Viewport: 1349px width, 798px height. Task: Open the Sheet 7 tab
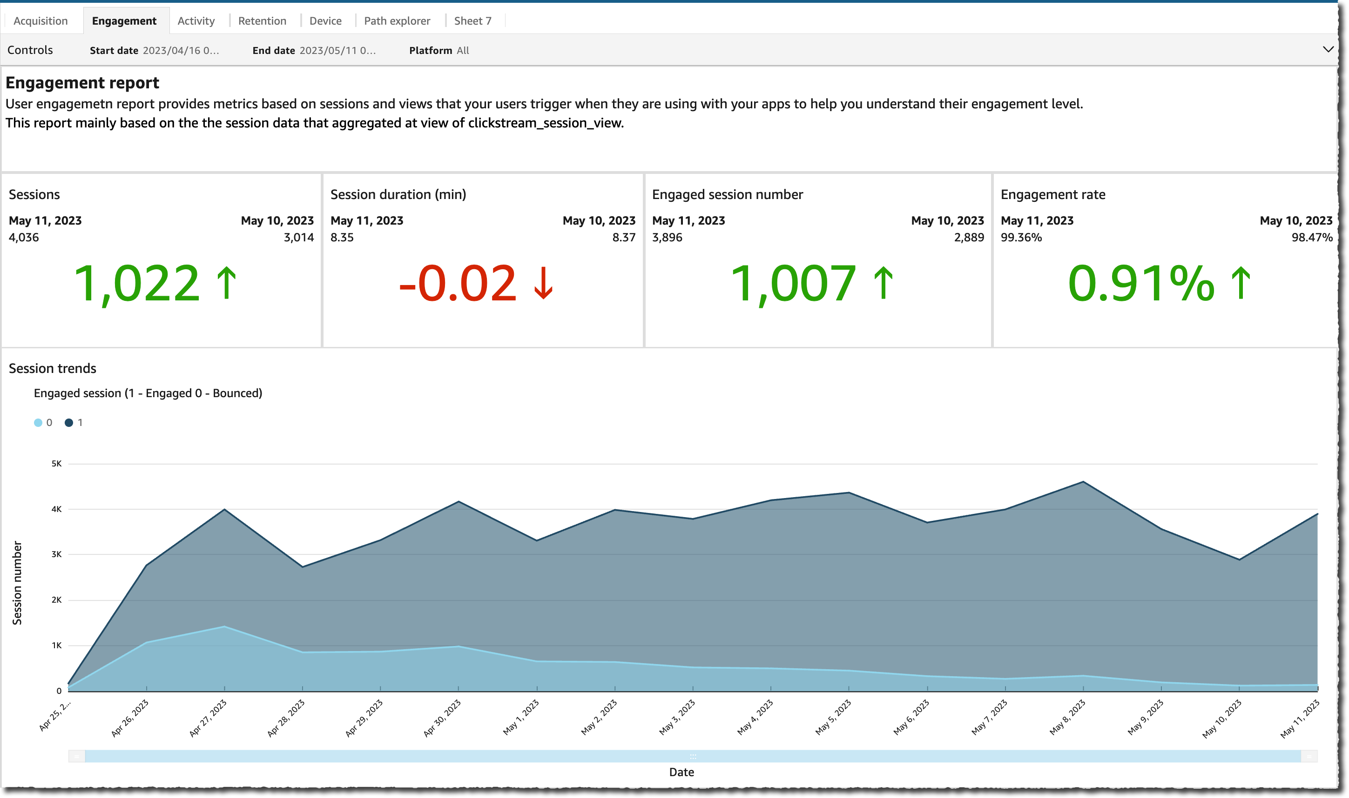coord(472,20)
